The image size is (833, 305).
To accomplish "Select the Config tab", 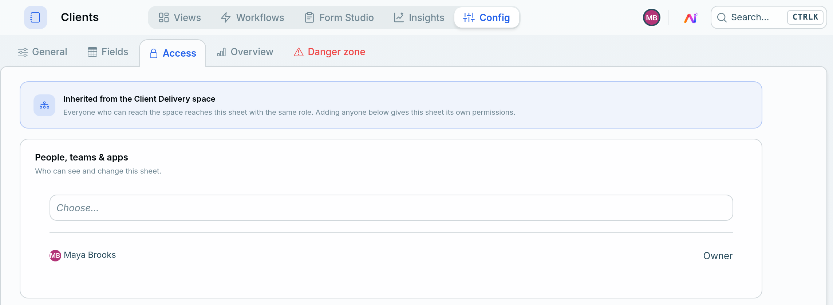I will [x=486, y=17].
